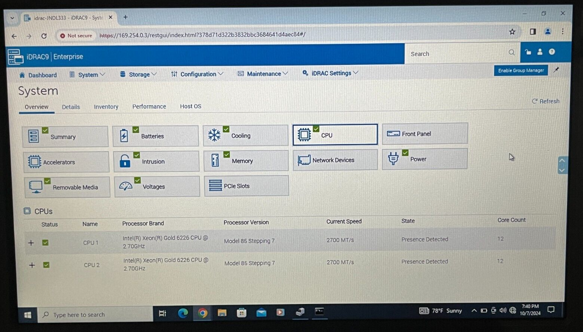
Task: Open the Windows Start menu
Action: coord(28,315)
